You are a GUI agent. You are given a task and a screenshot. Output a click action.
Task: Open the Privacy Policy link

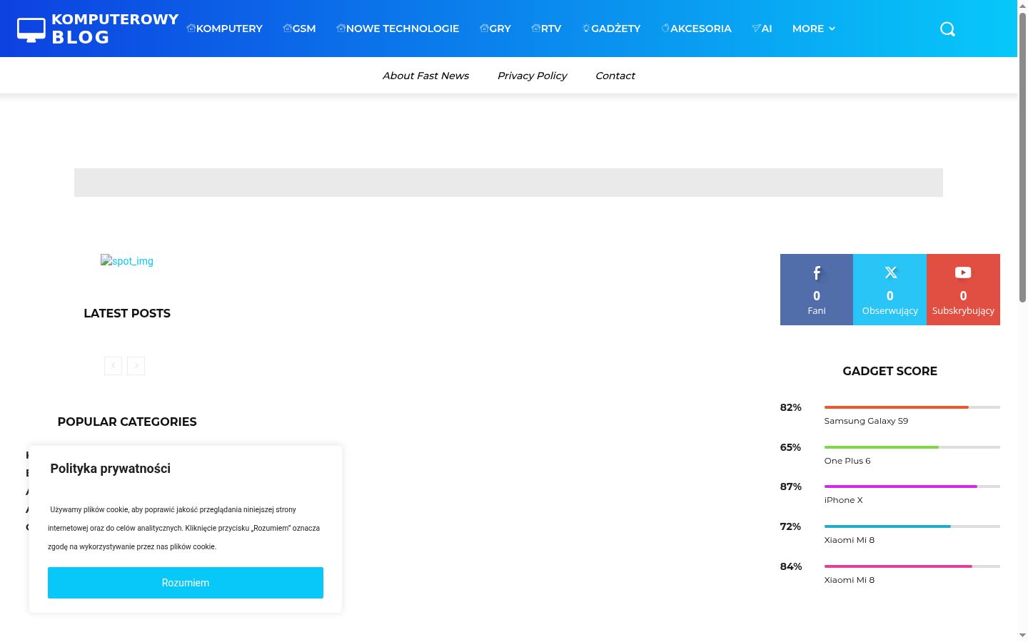point(532,76)
